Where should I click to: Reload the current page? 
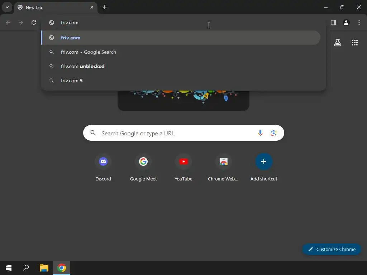coord(34,23)
